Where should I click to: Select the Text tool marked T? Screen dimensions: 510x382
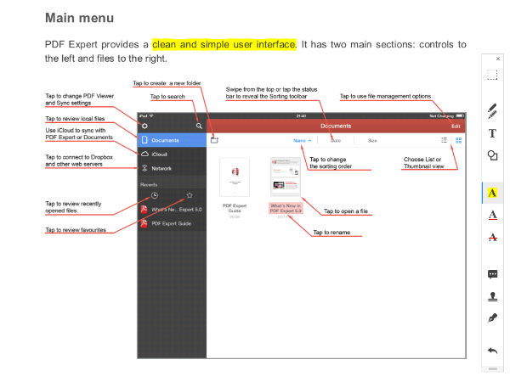[x=492, y=133]
